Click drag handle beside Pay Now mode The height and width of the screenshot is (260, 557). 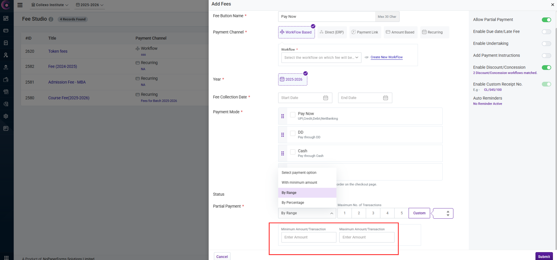coord(282,116)
